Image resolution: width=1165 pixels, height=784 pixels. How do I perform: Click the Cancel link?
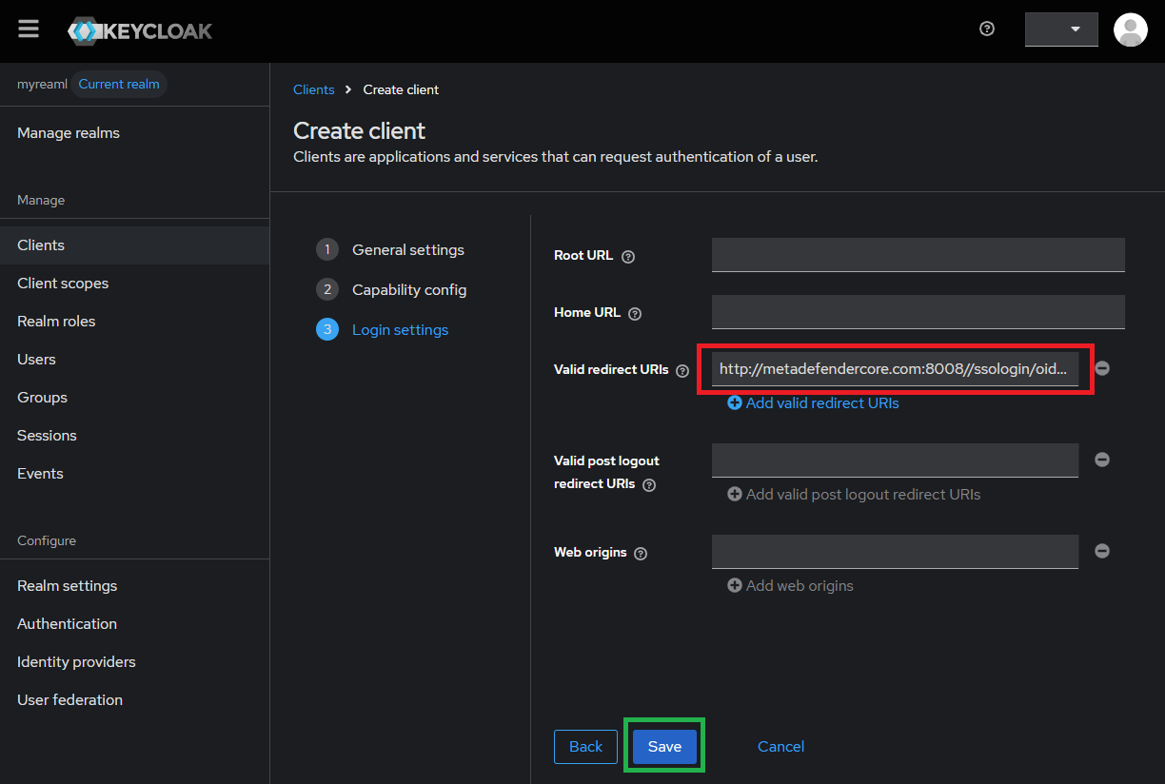pyautogui.click(x=780, y=747)
